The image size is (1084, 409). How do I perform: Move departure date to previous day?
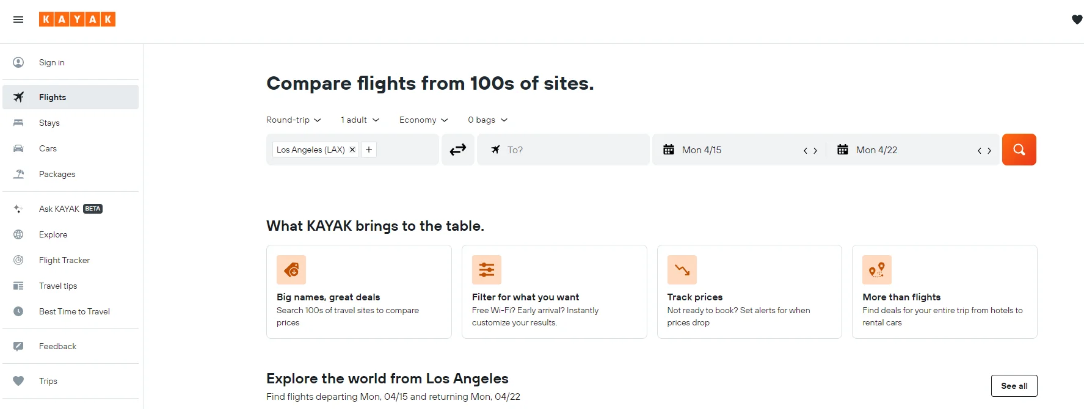806,150
